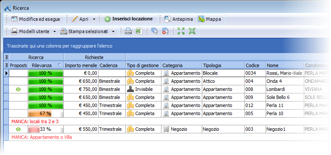Viewport: 331px width, 155px height.
Task: Click the Nome column header
Action: (x=285, y=65)
